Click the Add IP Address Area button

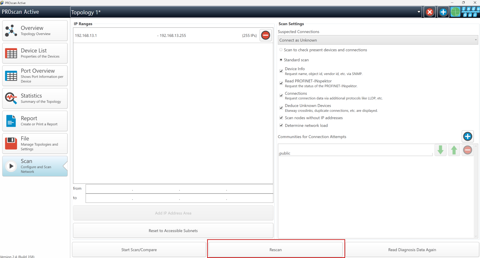pos(173,213)
